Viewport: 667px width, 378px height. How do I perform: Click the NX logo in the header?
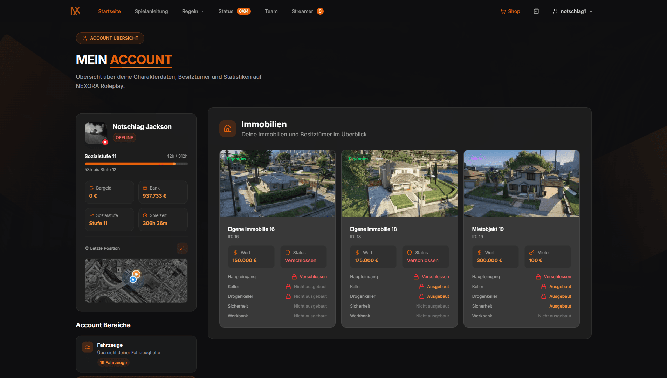click(x=75, y=11)
